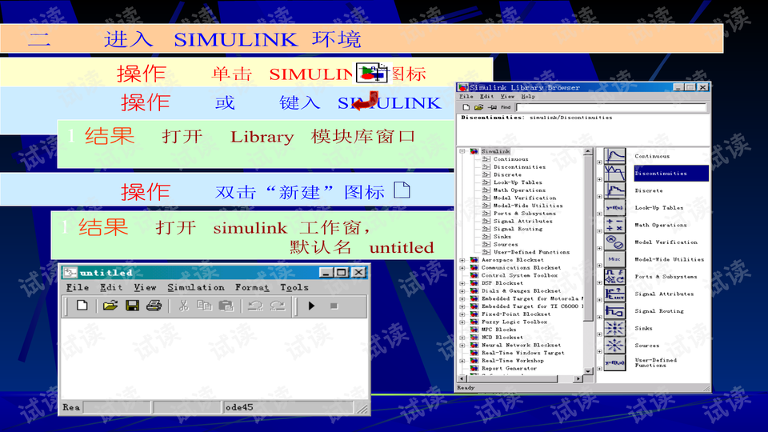Select Control System Toolbox tree item
This screenshot has height=432, width=768.
click(x=519, y=275)
